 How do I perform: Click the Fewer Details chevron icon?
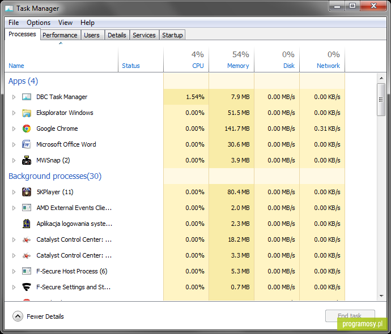click(18, 316)
